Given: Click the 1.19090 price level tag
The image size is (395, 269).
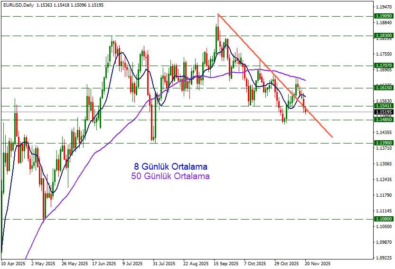Looking at the screenshot, I should [x=383, y=16].
